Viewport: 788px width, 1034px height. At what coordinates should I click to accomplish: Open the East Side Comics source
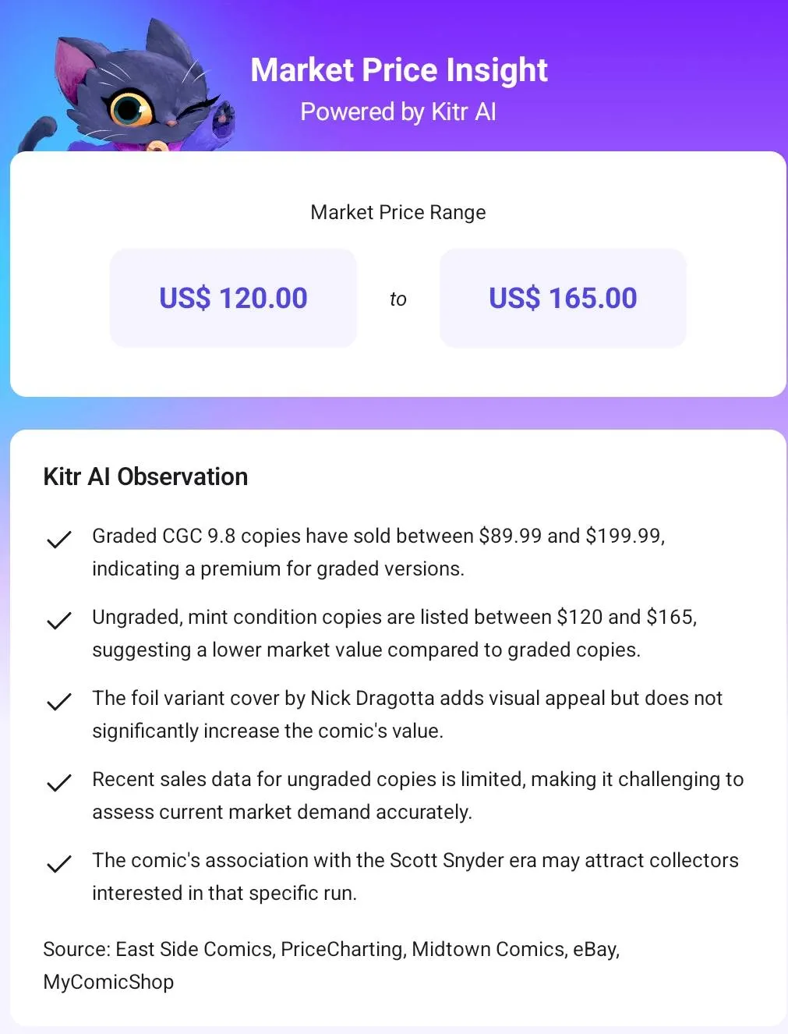pos(194,949)
